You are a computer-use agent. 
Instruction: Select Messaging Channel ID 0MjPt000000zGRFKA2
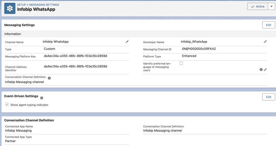pyautogui.click(x=199, y=49)
